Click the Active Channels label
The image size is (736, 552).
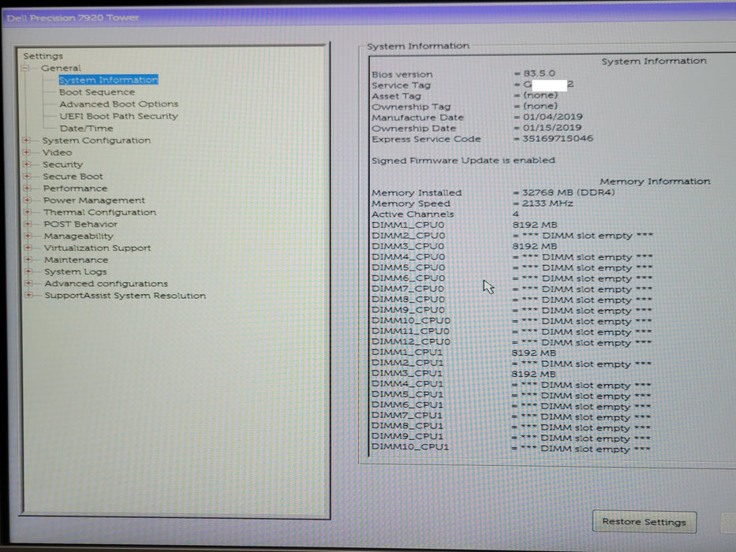(413, 214)
